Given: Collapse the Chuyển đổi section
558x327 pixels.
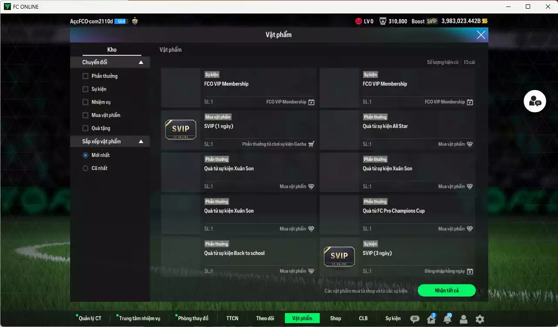Looking at the screenshot, I should coord(141,63).
